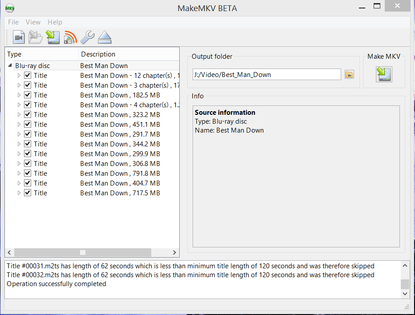Expand the 299.9 MB title row
This screenshot has height=315, width=415.
click(x=19, y=154)
